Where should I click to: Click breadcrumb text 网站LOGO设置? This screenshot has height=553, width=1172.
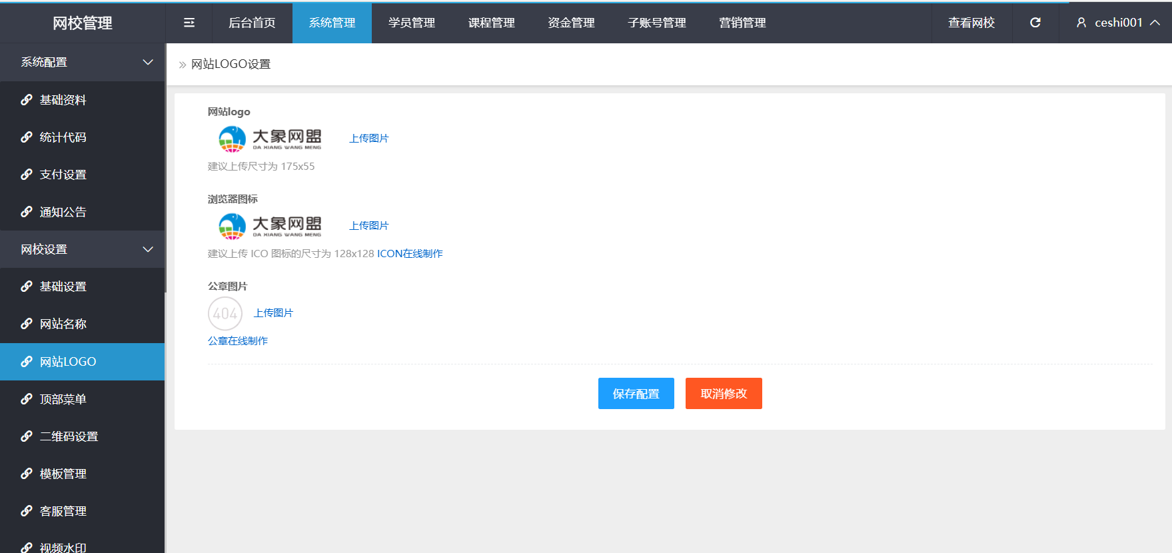click(x=231, y=65)
